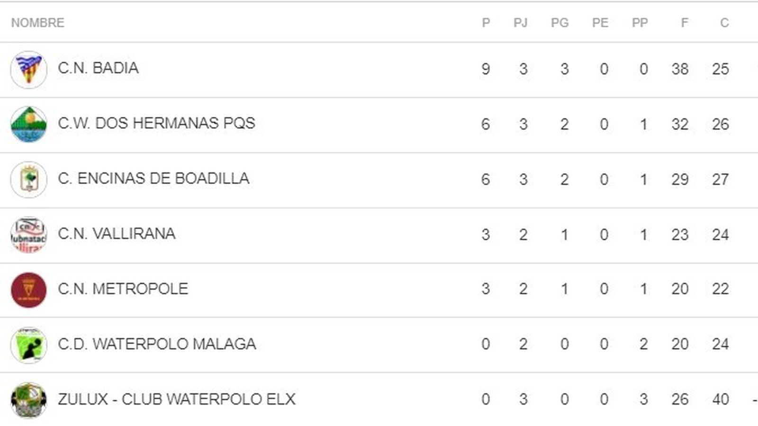
Task: Click the NOMBRE column header
Action: (38, 23)
